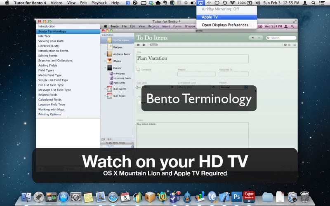Open the TXT document in the dock
This screenshot has width=330, height=206.
280,197
